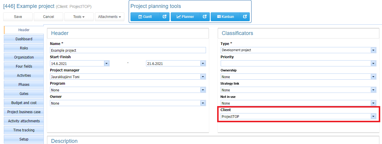Image resolution: width=382 pixels, height=144 pixels.
Task: Switch to the Risks tab
Action: (x=24, y=48)
